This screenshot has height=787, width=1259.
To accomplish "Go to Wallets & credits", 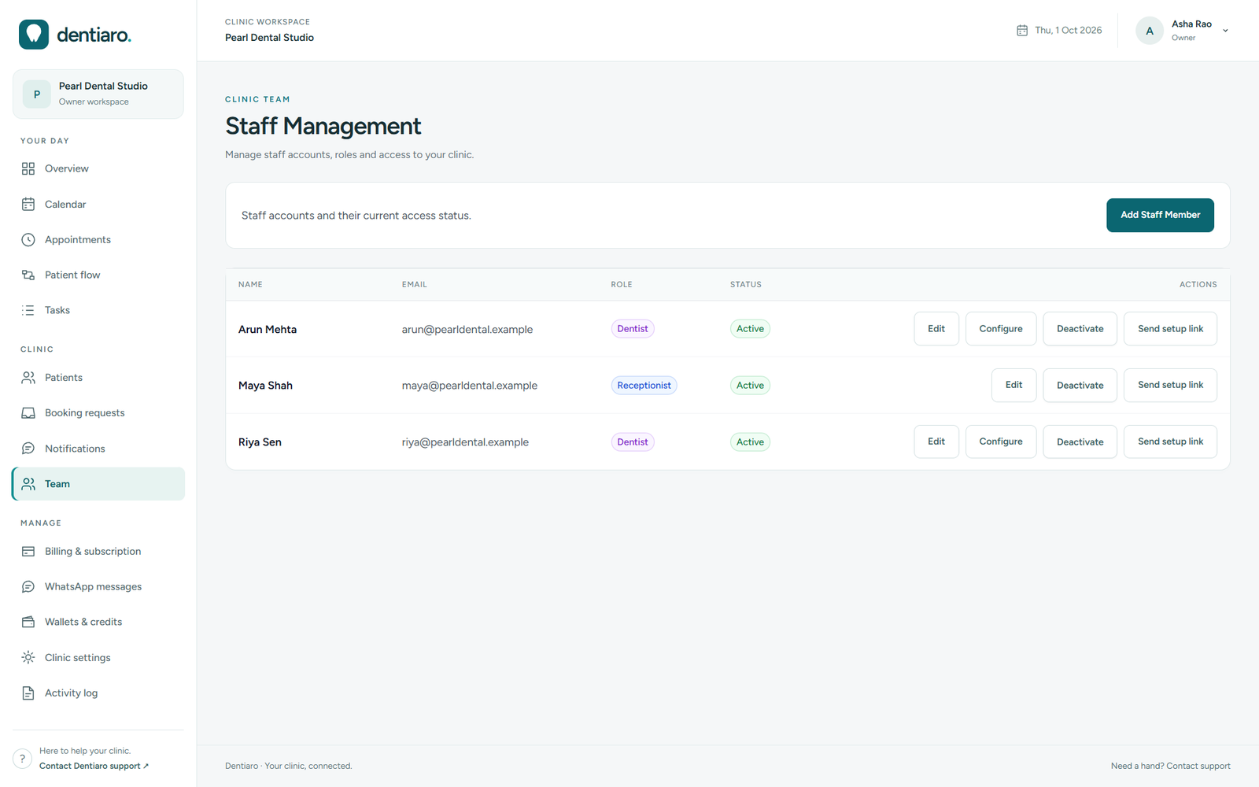I will (98, 622).
